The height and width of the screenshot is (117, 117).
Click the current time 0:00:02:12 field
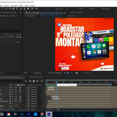[87, 73]
